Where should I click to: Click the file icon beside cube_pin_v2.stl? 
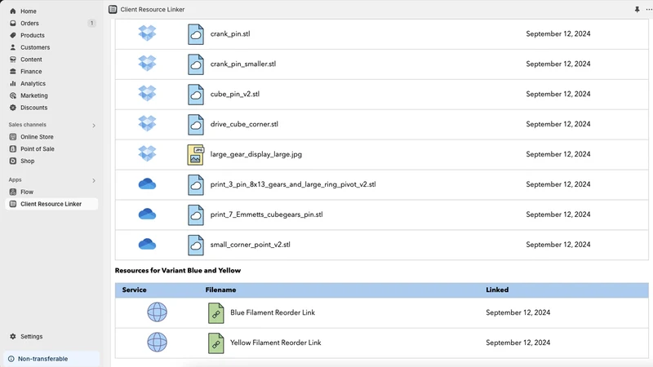click(196, 95)
